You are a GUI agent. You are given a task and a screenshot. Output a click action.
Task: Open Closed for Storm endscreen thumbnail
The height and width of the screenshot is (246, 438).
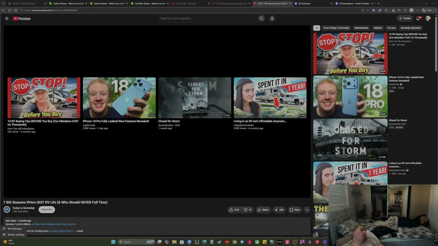click(195, 98)
